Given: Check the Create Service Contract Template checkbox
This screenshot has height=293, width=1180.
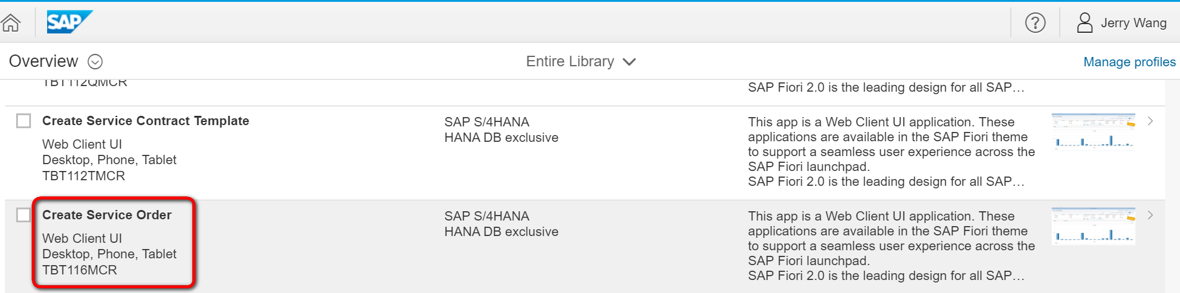Looking at the screenshot, I should 24,121.
